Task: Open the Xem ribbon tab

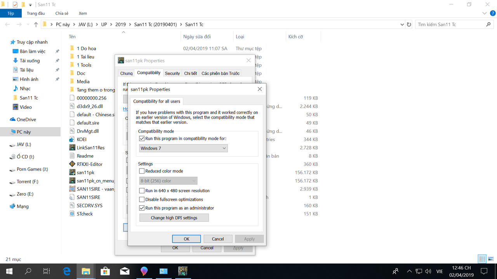Action: (83, 13)
